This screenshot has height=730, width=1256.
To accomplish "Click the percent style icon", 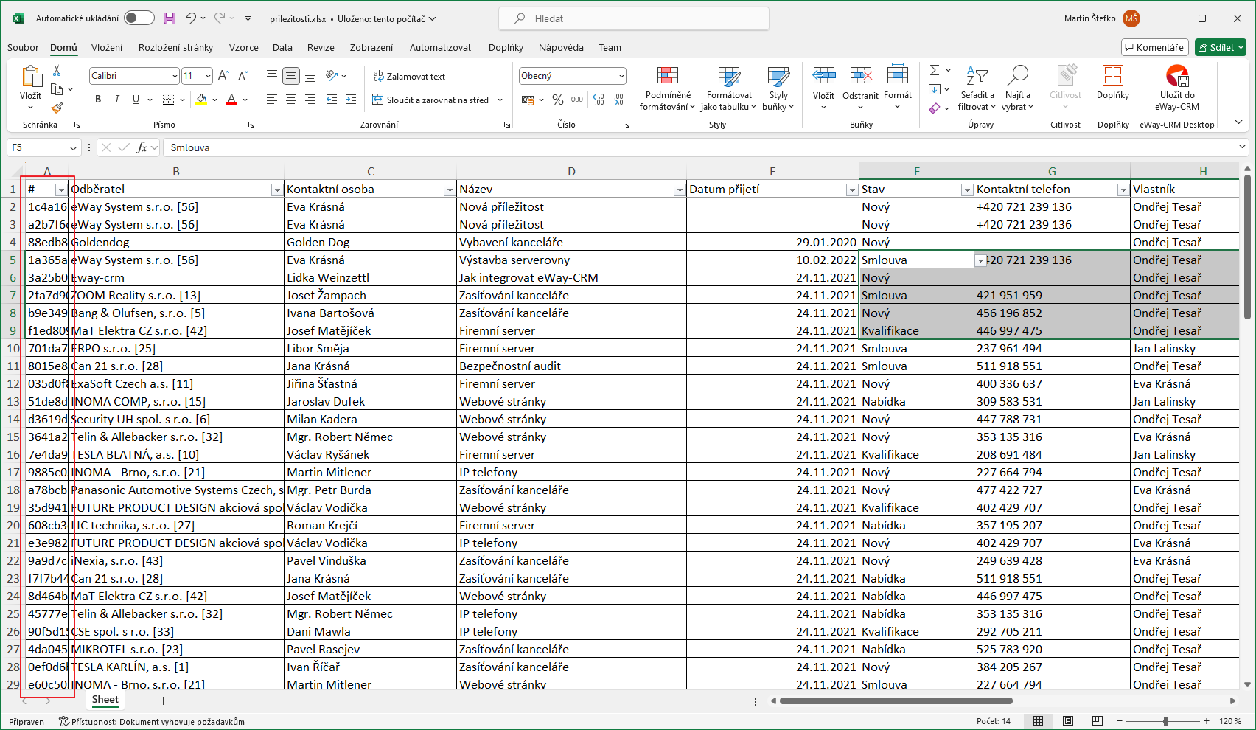I will (558, 100).
